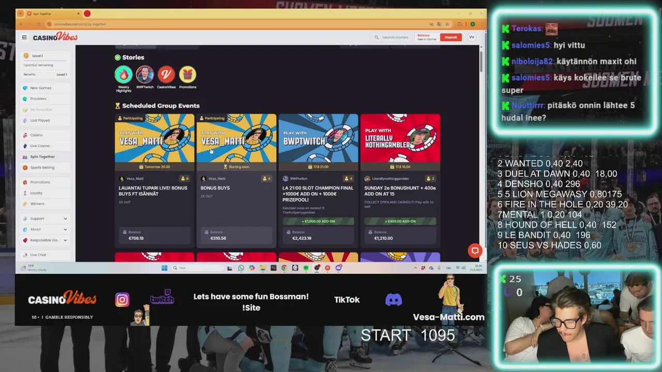Open the weather widget in taskbar
662x372 pixels.
pos(34,268)
